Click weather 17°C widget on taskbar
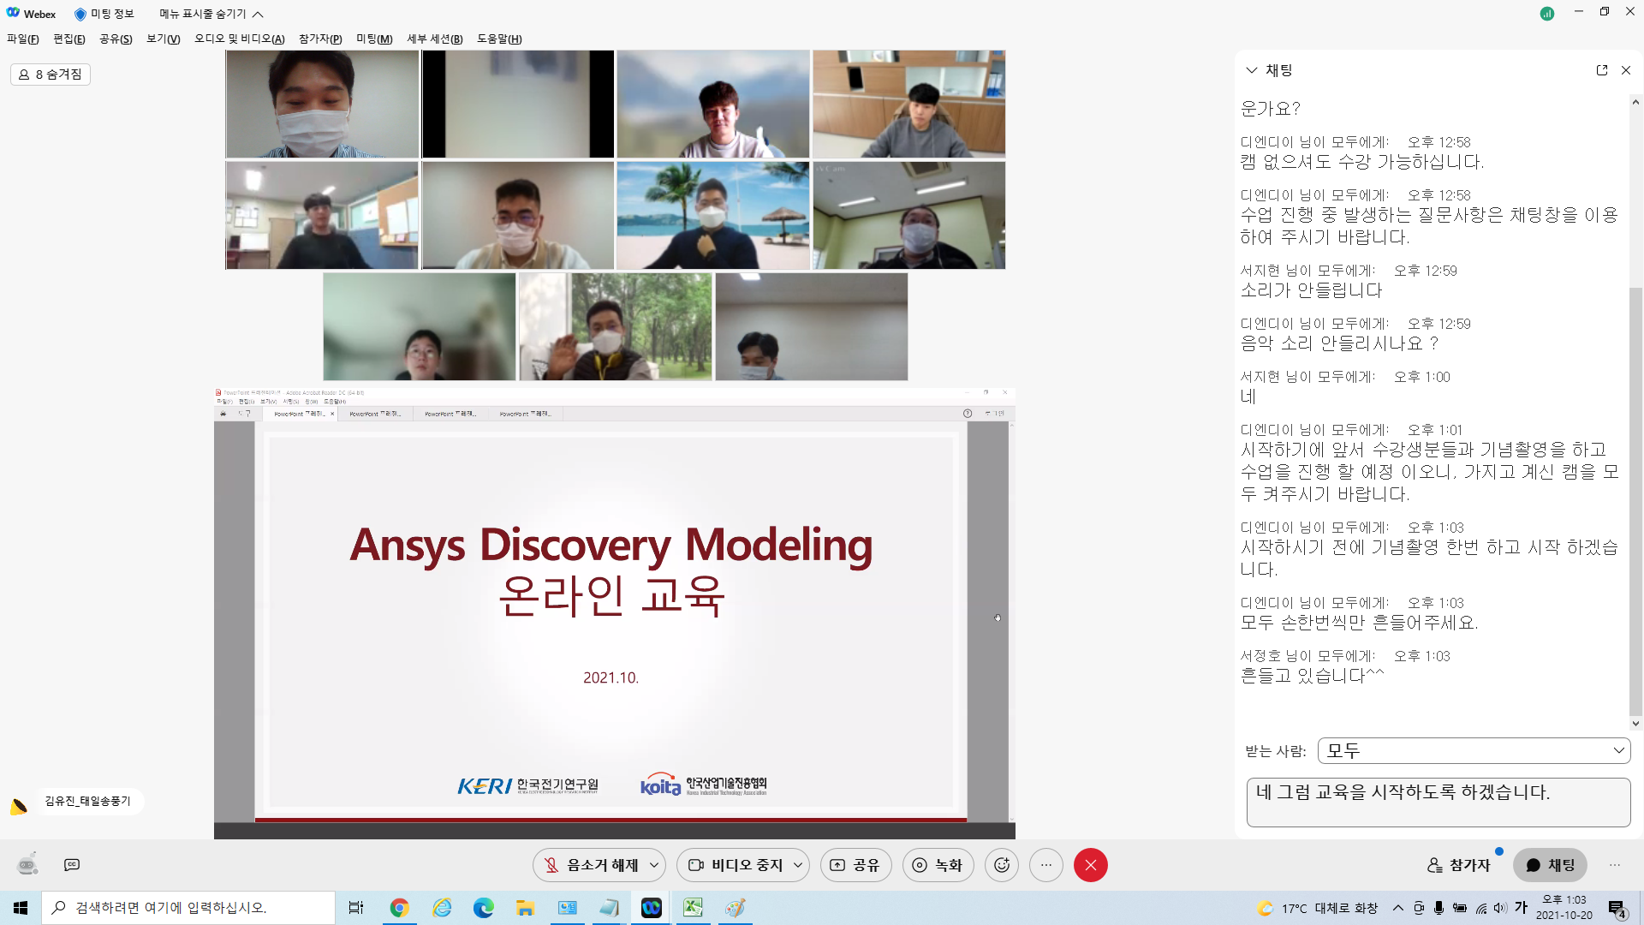 (1317, 908)
